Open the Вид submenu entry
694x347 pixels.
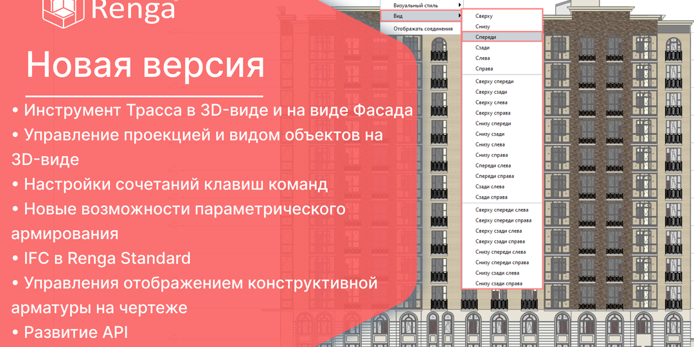(421, 16)
